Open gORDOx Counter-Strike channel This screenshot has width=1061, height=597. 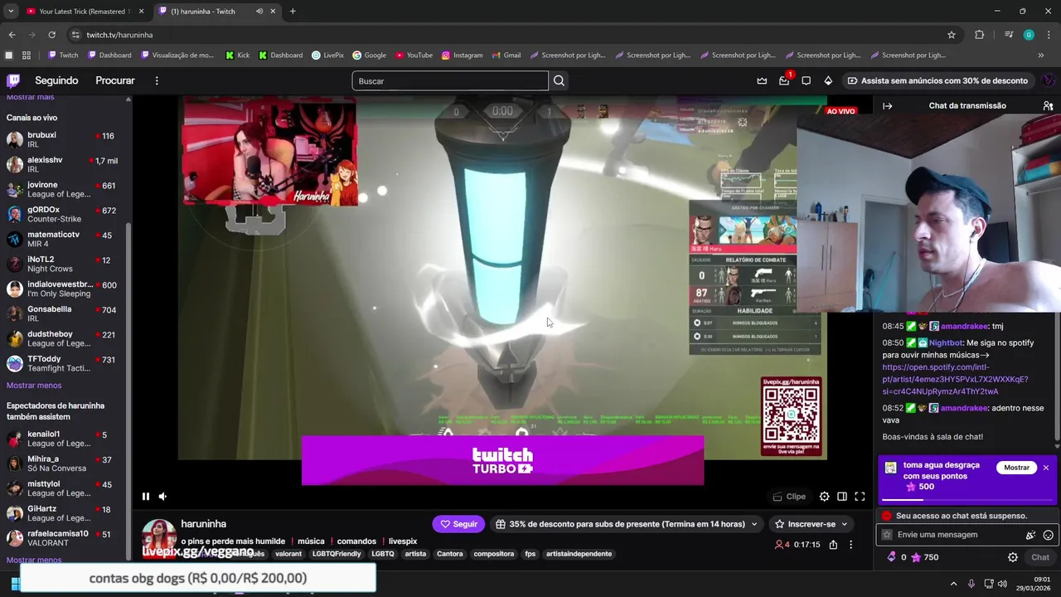(x=62, y=214)
